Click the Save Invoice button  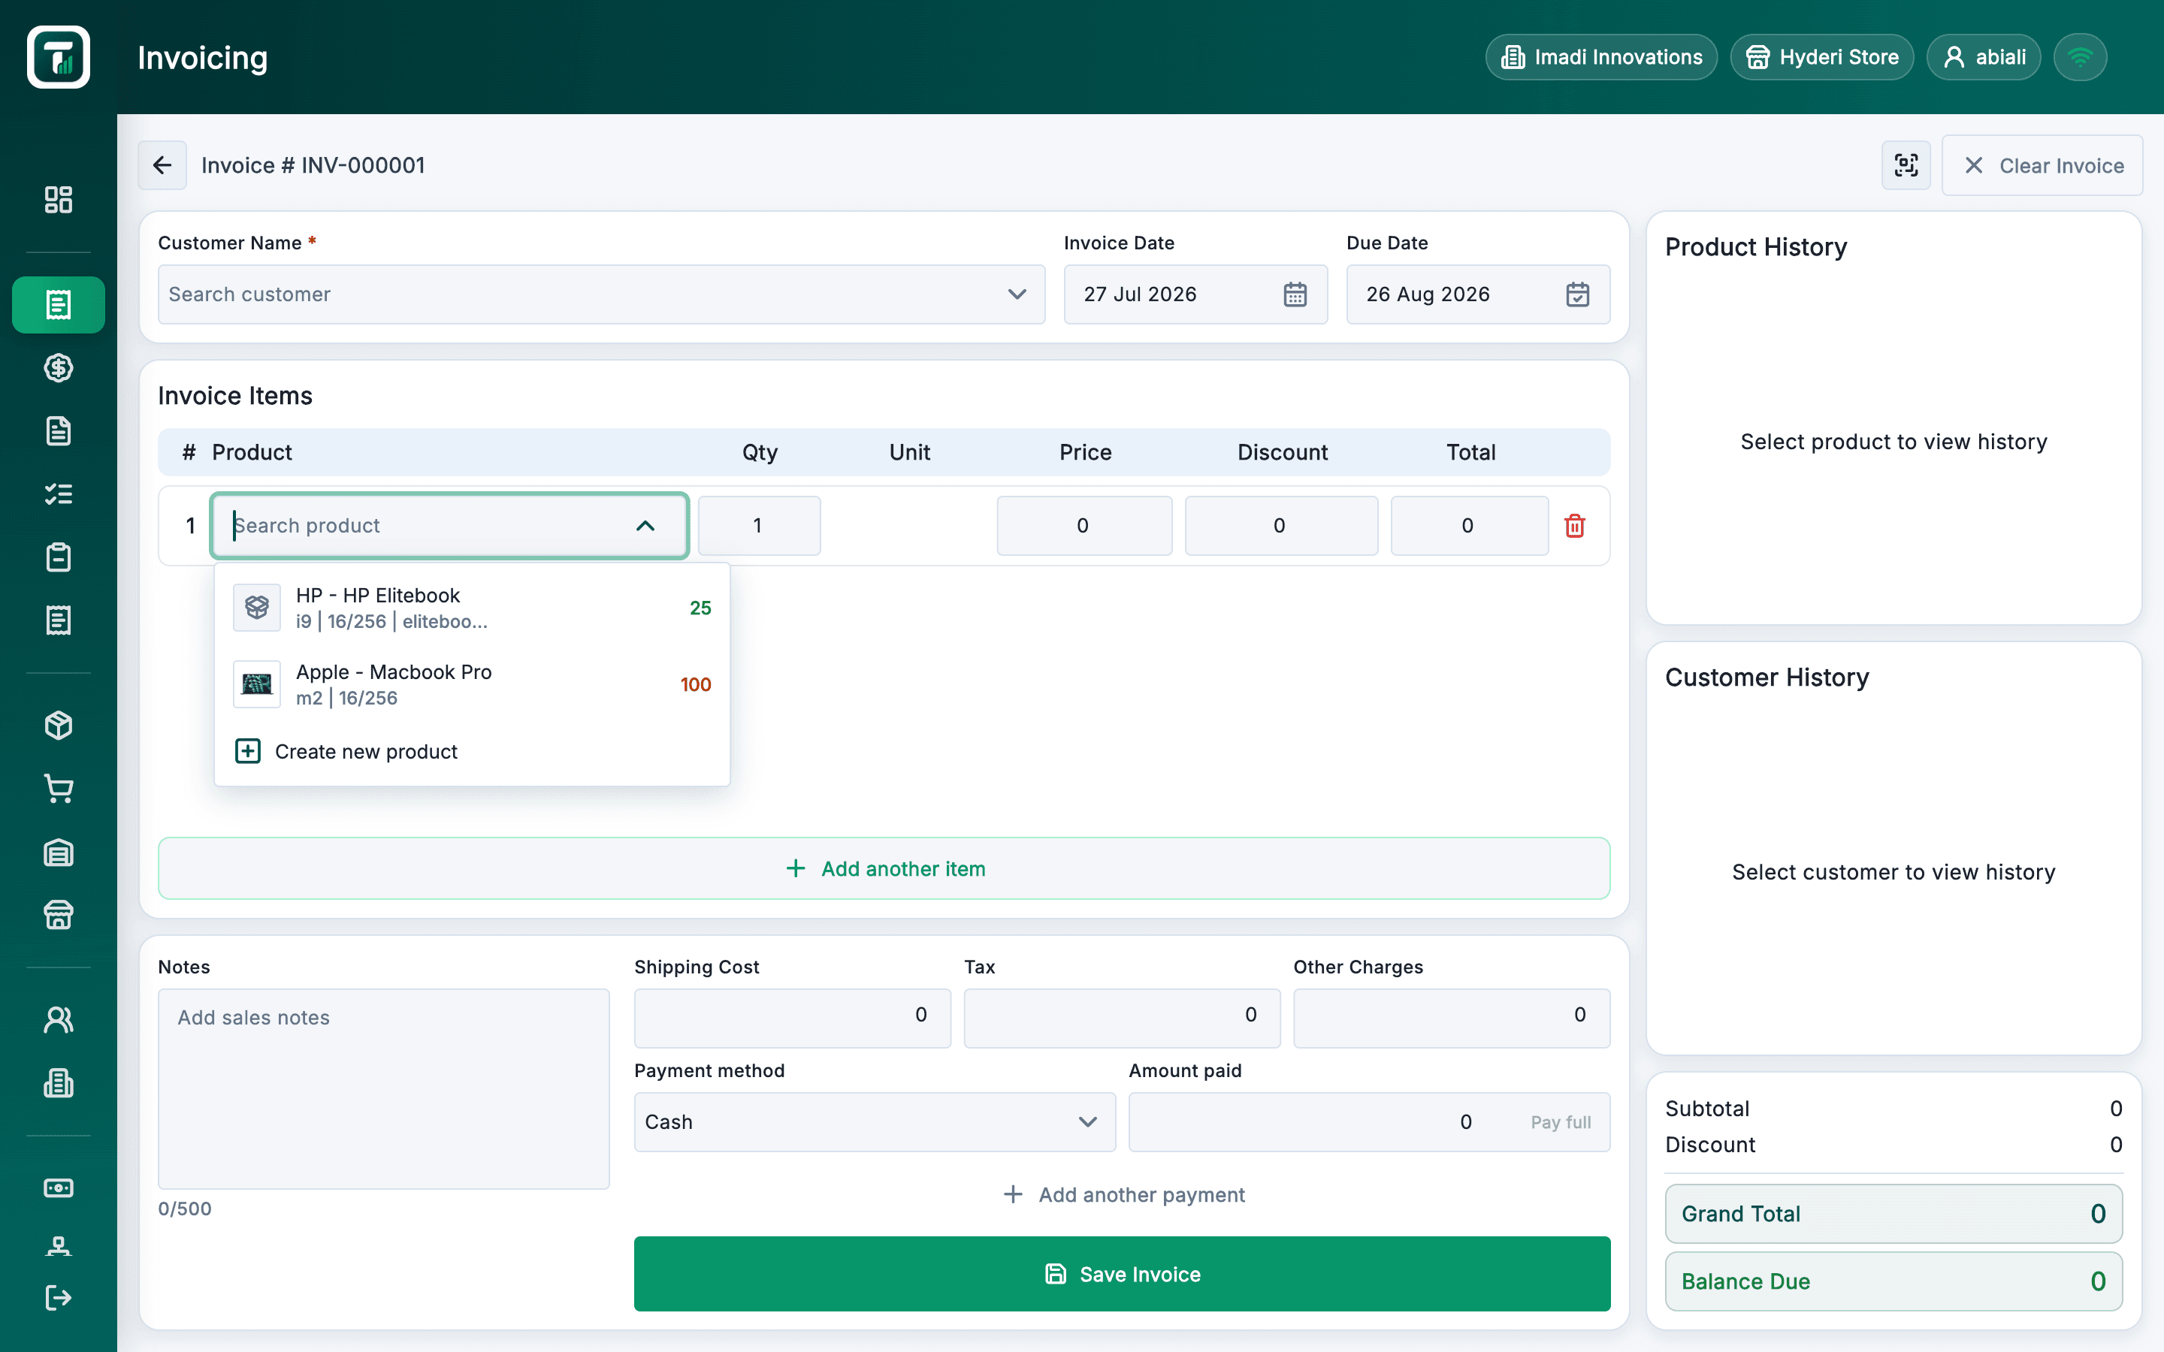click(x=1123, y=1274)
